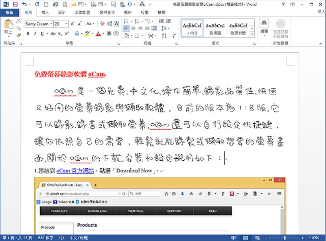The height and width of the screenshot is (241, 326).
Task: Open the 檔案 File tab
Action: [x=9, y=13]
